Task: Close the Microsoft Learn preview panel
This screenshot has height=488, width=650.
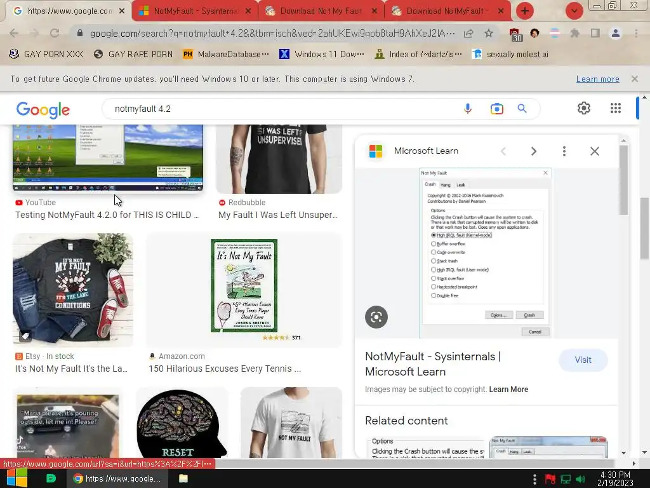Action: pos(594,151)
